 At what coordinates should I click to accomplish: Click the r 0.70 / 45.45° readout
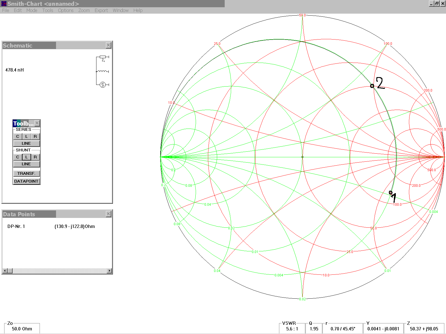coord(343,329)
